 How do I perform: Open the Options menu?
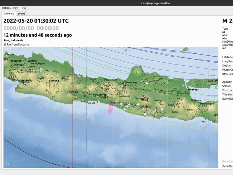pos(6,8)
